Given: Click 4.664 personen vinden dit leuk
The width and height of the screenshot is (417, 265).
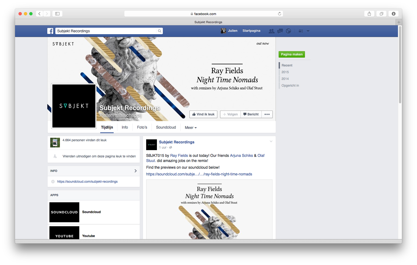Looking at the screenshot, I should (85, 140).
